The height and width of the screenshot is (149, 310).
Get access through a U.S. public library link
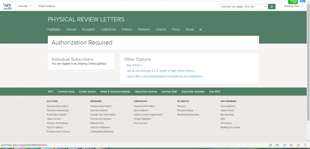(161, 71)
